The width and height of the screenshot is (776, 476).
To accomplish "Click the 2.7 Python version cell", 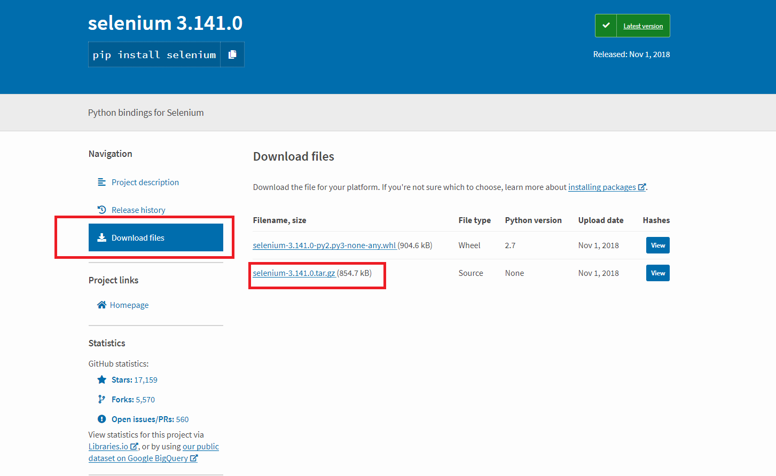I will pyautogui.click(x=510, y=245).
